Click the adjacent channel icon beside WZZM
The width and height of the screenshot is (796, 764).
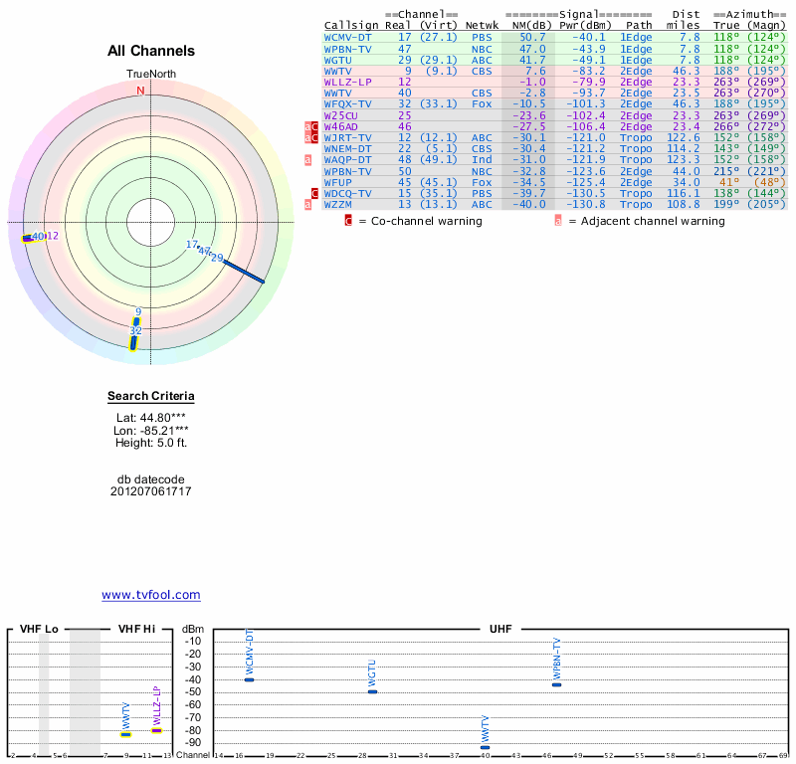(308, 203)
